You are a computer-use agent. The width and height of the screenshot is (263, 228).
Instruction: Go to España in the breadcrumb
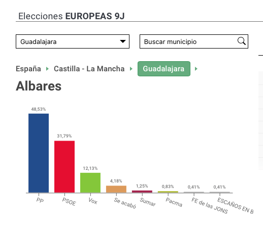pyautogui.click(x=28, y=69)
